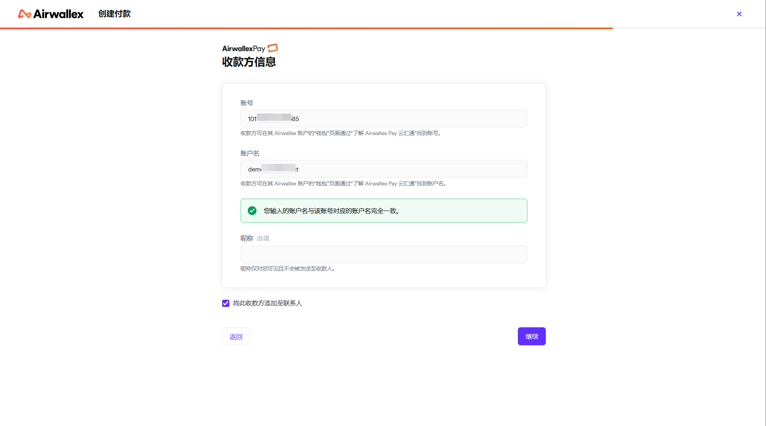Click the 昵称 field label

pos(247,239)
